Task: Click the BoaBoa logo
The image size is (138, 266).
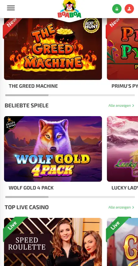Action: [x=69, y=9]
